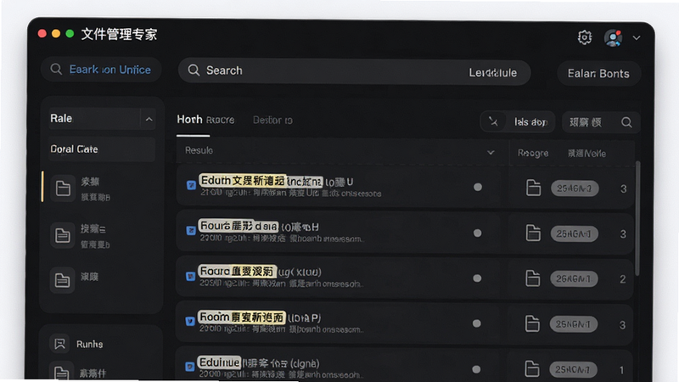The height and width of the screenshot is (382, 679).
Task: Click status dot in the Foom row
Action: tap(476, 323)
